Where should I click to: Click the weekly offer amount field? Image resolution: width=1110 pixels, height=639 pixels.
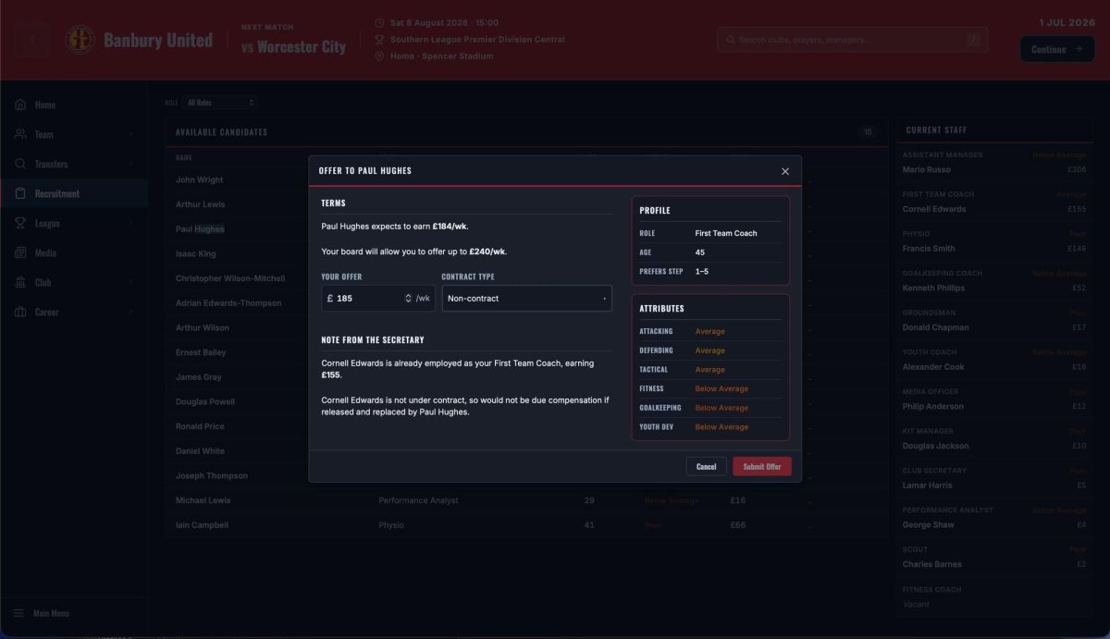tap(378, 299)
